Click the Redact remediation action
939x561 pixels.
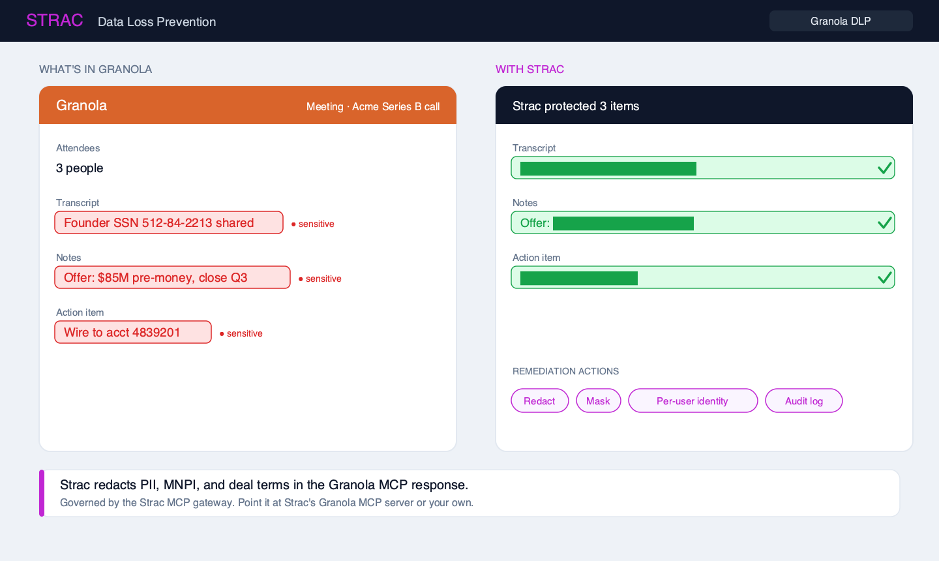pyautogui.click(x=540, y=401)
